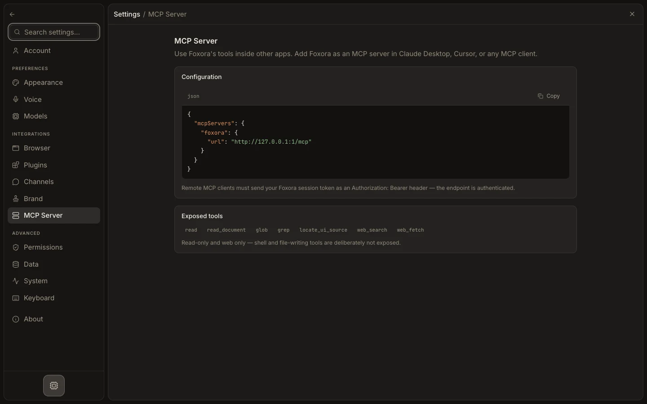
Task: Open the About page
Action: point(54,319)
